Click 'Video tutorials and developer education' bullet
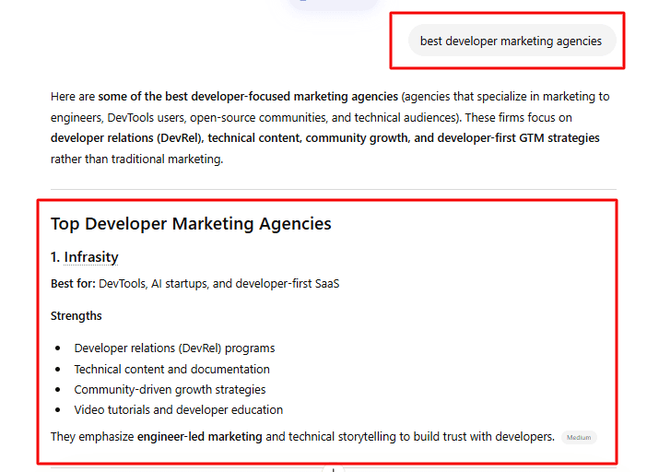This screenshot has width=647, height=472. (x=178, y=410)
